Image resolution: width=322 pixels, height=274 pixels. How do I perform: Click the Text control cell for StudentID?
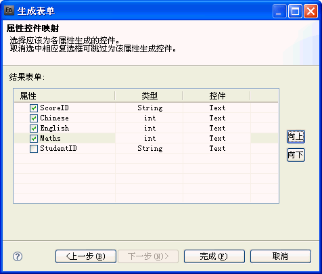(216, 148)
